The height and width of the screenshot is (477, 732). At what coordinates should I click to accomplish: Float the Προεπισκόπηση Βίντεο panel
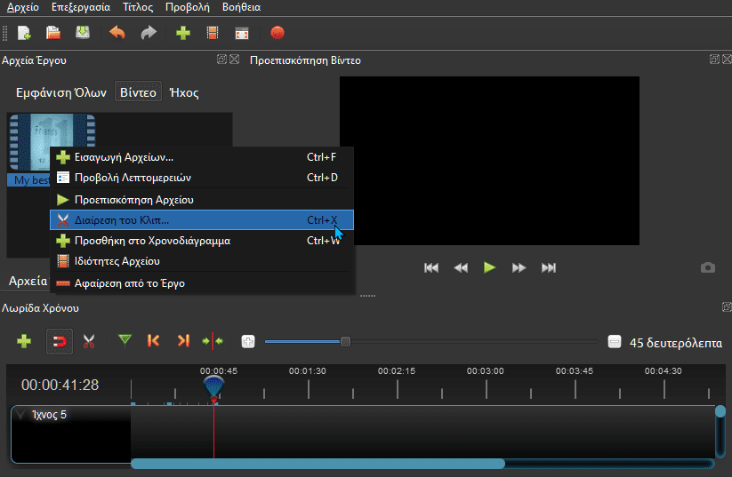pyautogui.click(x=714, y=60)
